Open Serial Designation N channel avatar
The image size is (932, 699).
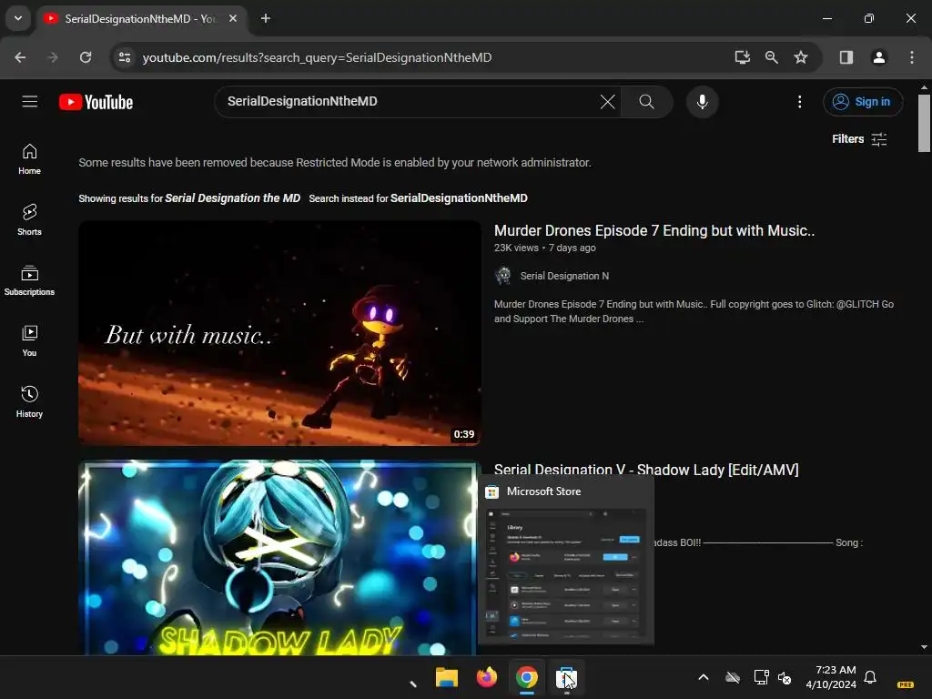point(502,276)
